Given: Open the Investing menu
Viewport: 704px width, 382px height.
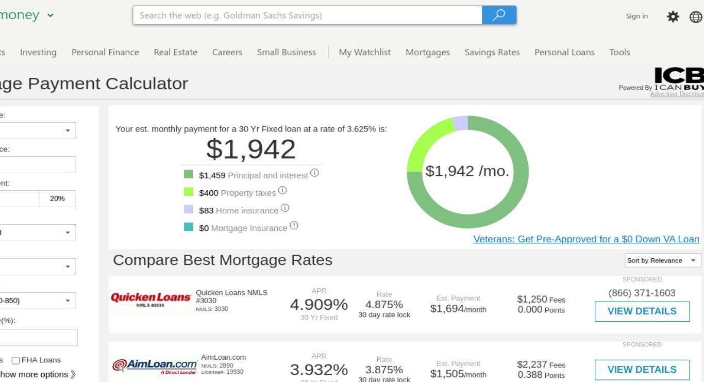Looking at the screenshot, I should [38, 52].
